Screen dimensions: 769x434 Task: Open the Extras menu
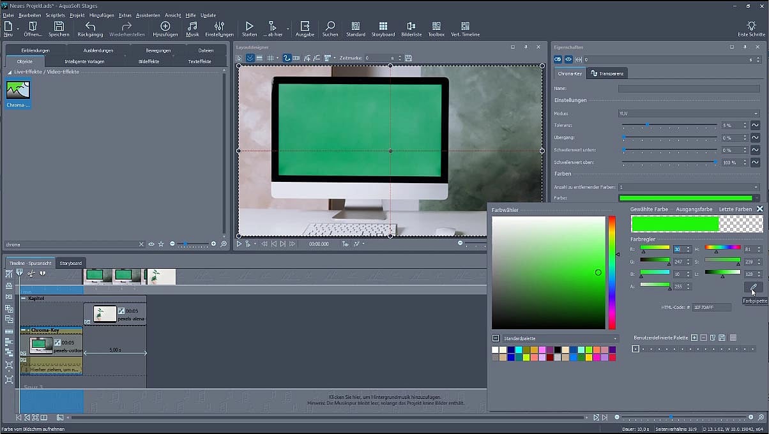[125, 15]
